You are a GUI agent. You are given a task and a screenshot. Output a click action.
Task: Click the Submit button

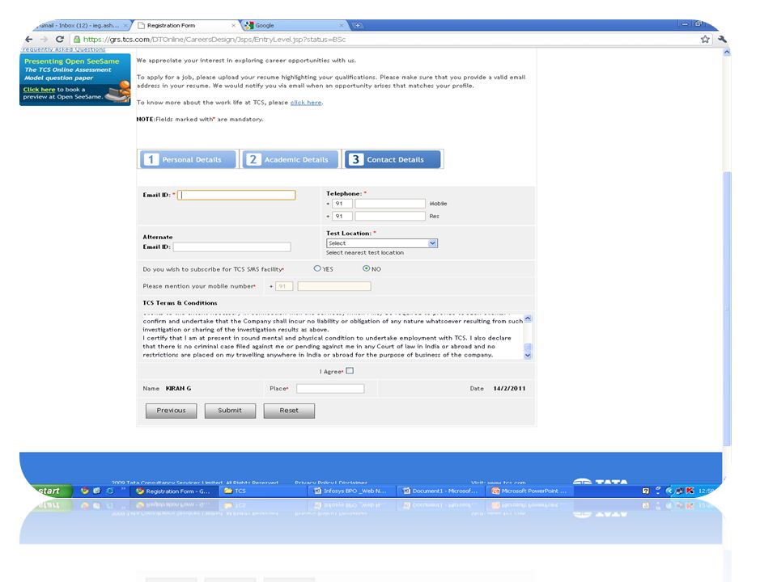pyautogui.click(x=230, y=411)
